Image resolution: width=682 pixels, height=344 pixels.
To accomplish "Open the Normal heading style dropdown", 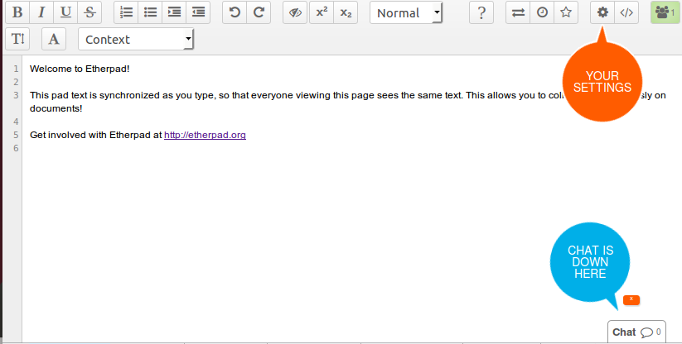I will pos(406,13).
